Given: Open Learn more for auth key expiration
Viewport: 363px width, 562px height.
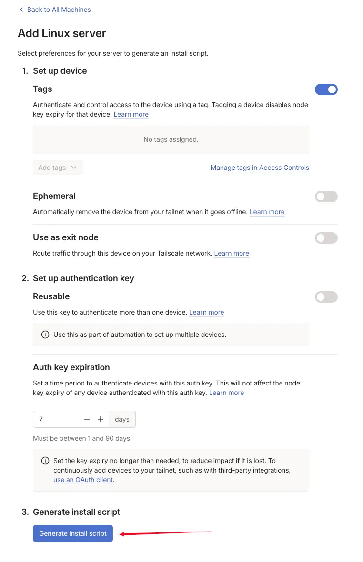Looking at the screenshot, I should click(226, 393).
